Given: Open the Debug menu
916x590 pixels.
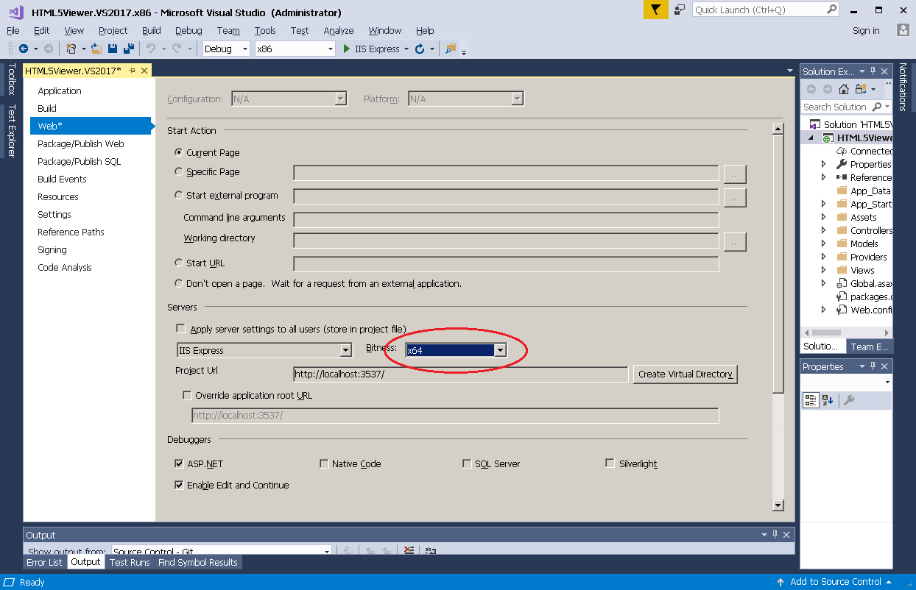Looking at the screenshot, I should [189, 30].
